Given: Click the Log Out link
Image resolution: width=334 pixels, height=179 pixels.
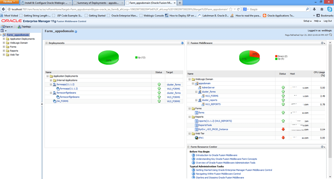Looking at the screenshot, I should (327, 21).
